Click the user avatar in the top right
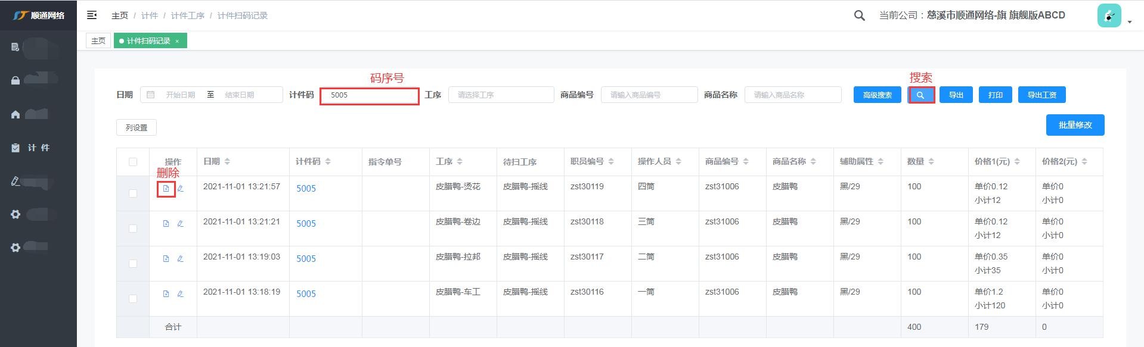 pos(1109,16)
